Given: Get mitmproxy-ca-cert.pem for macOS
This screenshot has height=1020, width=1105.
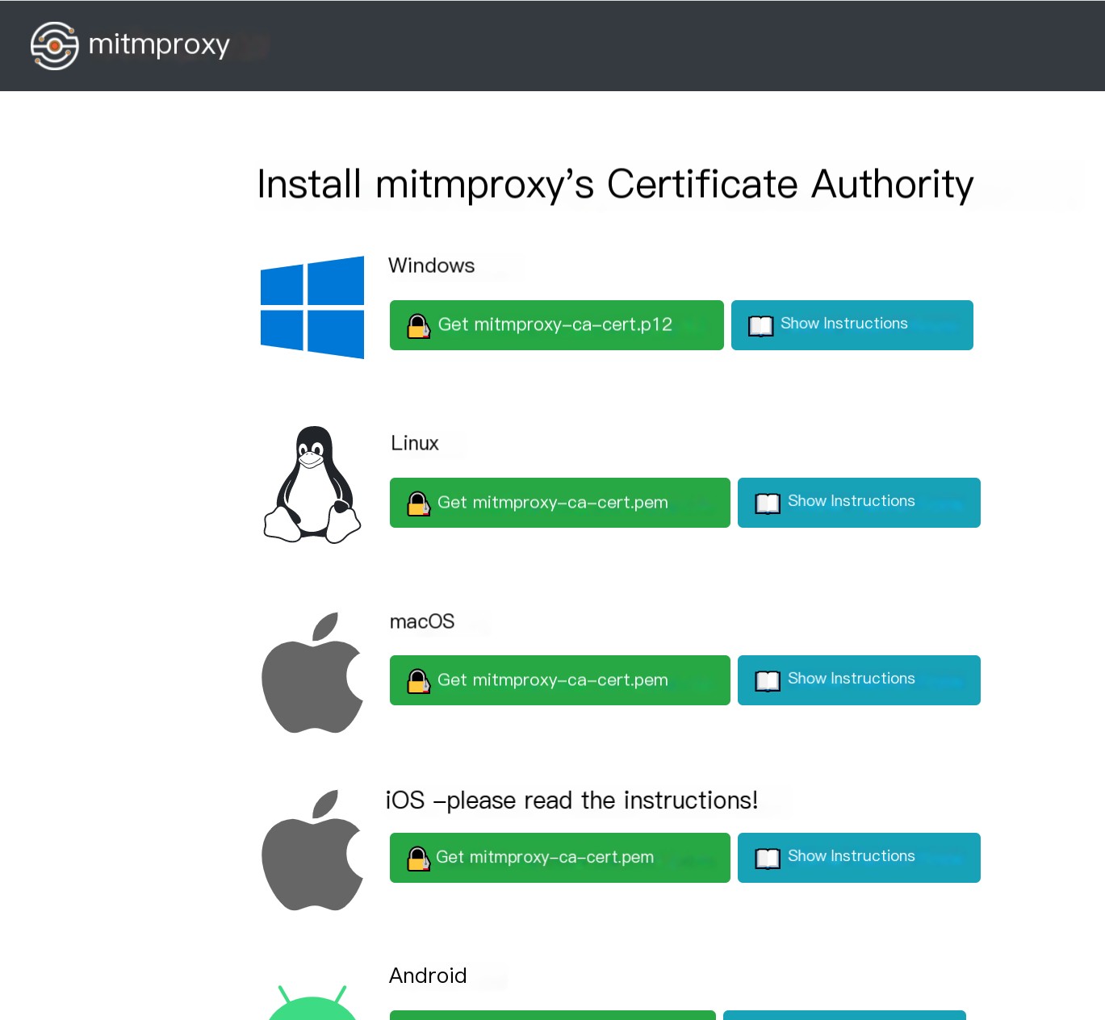Looking at the screenshot, I should 560,680.
